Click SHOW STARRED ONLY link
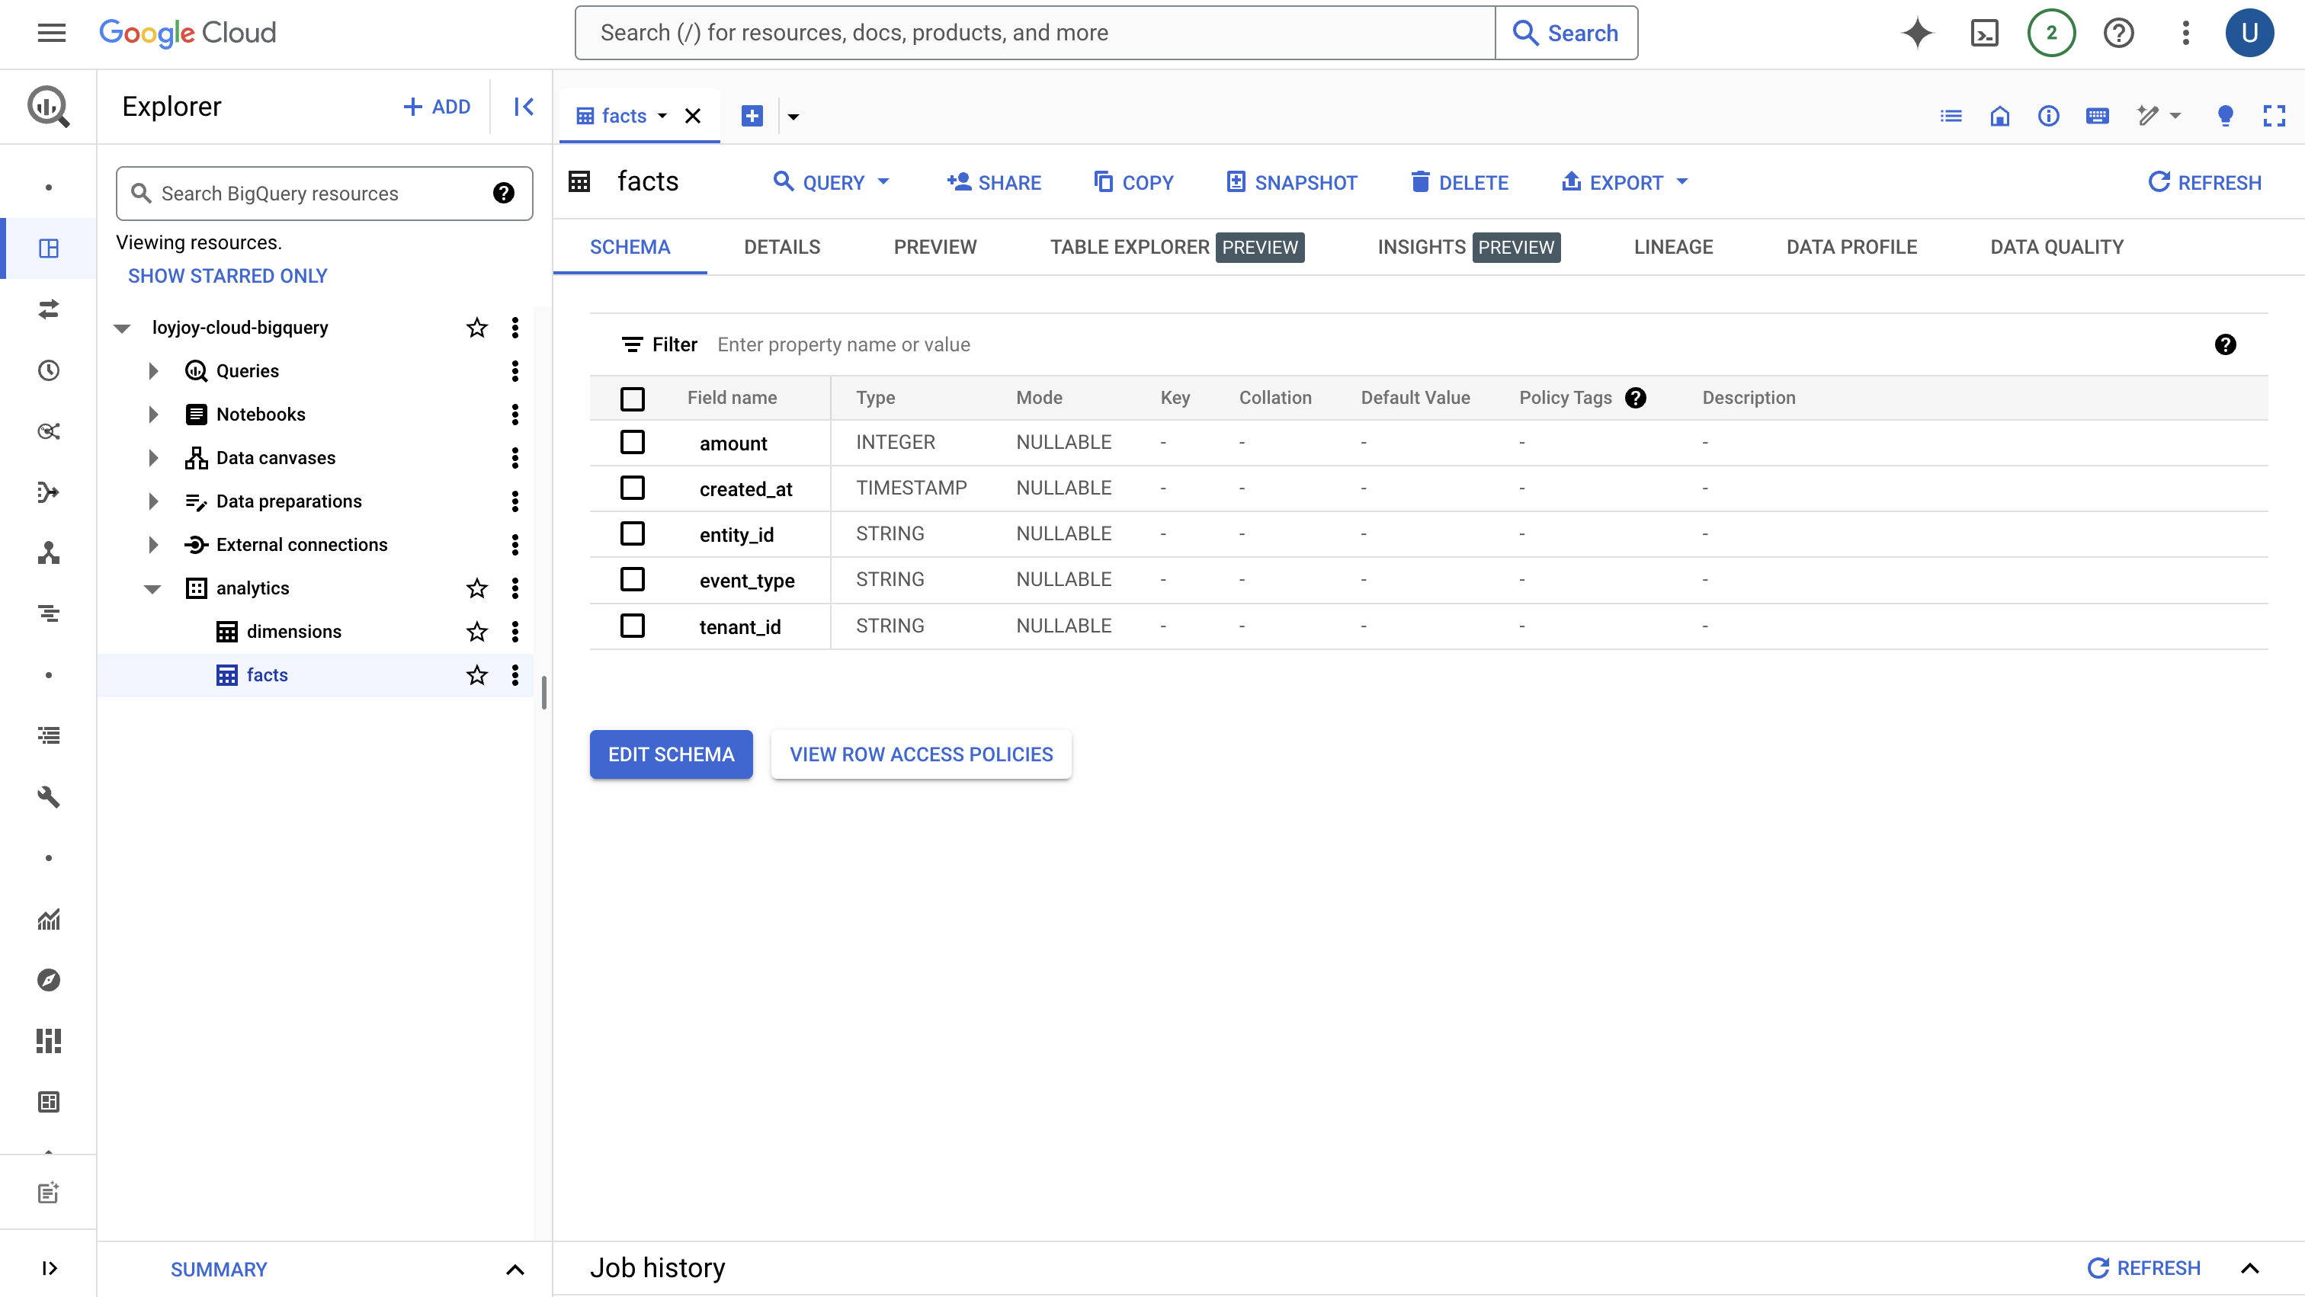2305x1297 pixels. pyautogui.click(x=227, y=276)
